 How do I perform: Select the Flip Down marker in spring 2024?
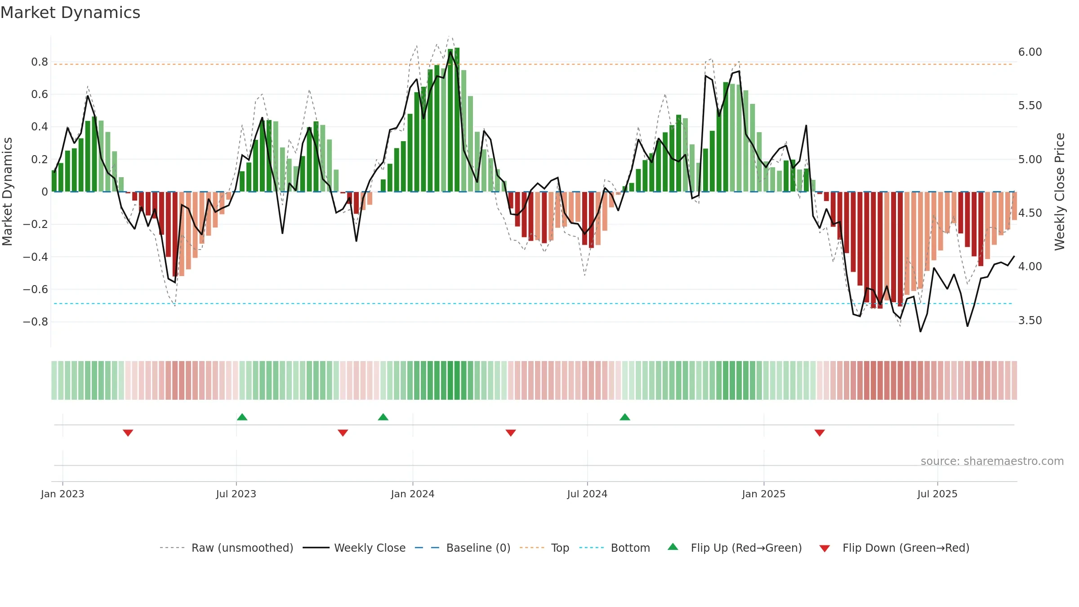pos(511,433)
